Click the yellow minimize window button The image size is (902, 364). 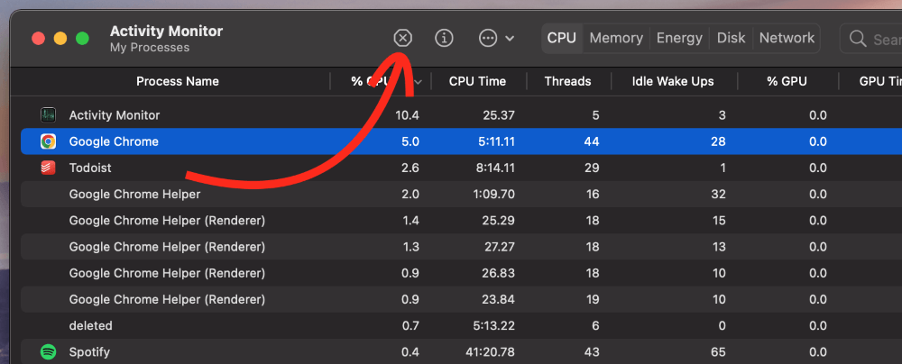click(60, 39)
